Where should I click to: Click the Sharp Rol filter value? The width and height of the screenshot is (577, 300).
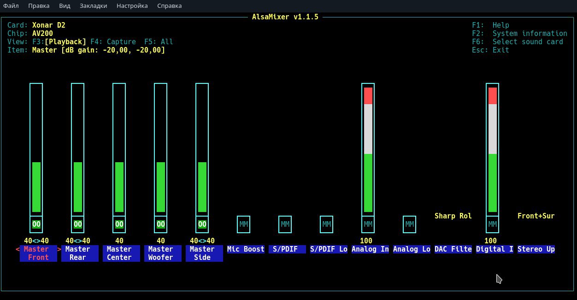(x=453, y=216)
